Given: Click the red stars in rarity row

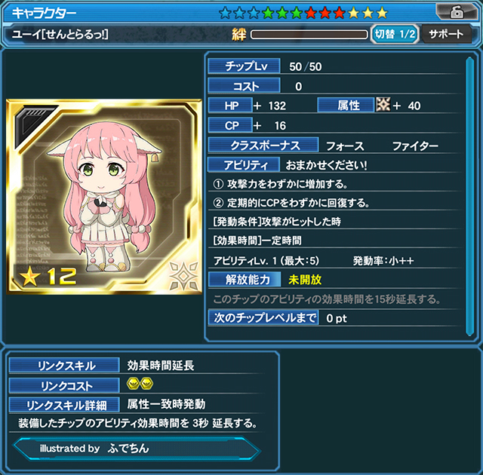Looking at the screenshot, I should (325, 14).
